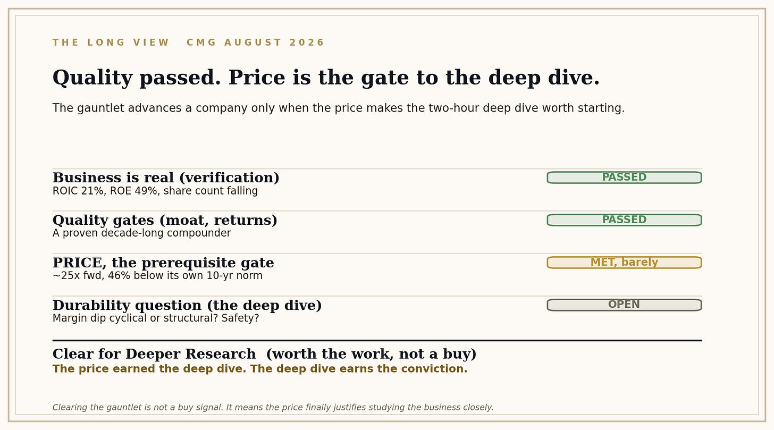Click A proven decade-long compounder text
This screenshot has height=430, width=774.
pos(141,233)
